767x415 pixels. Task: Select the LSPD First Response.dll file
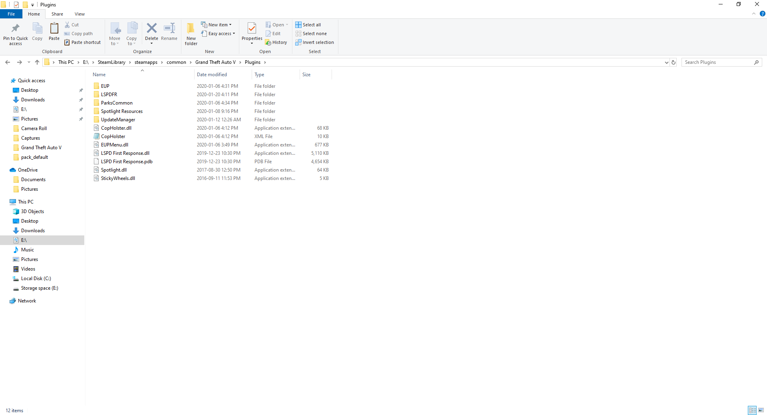tap(125, 153)
